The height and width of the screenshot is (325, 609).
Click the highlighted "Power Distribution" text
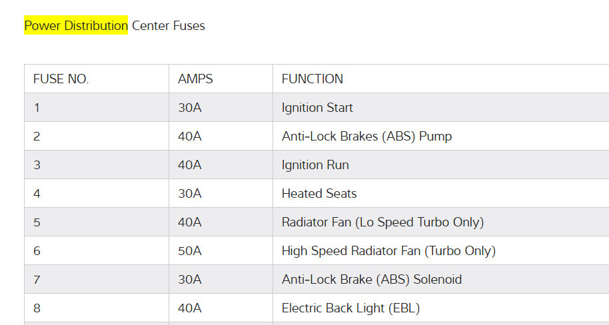(75, 26)
